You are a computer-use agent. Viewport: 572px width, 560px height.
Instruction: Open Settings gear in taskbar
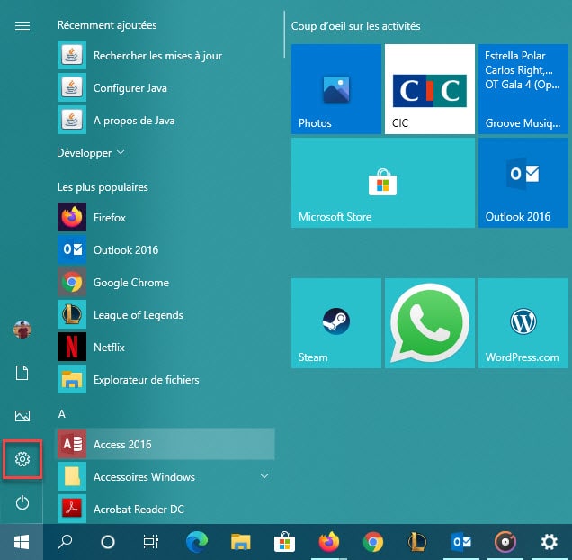point(549,542)
